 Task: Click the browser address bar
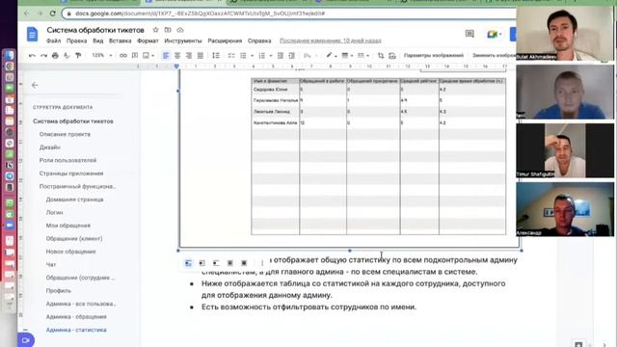pos(289,13)
